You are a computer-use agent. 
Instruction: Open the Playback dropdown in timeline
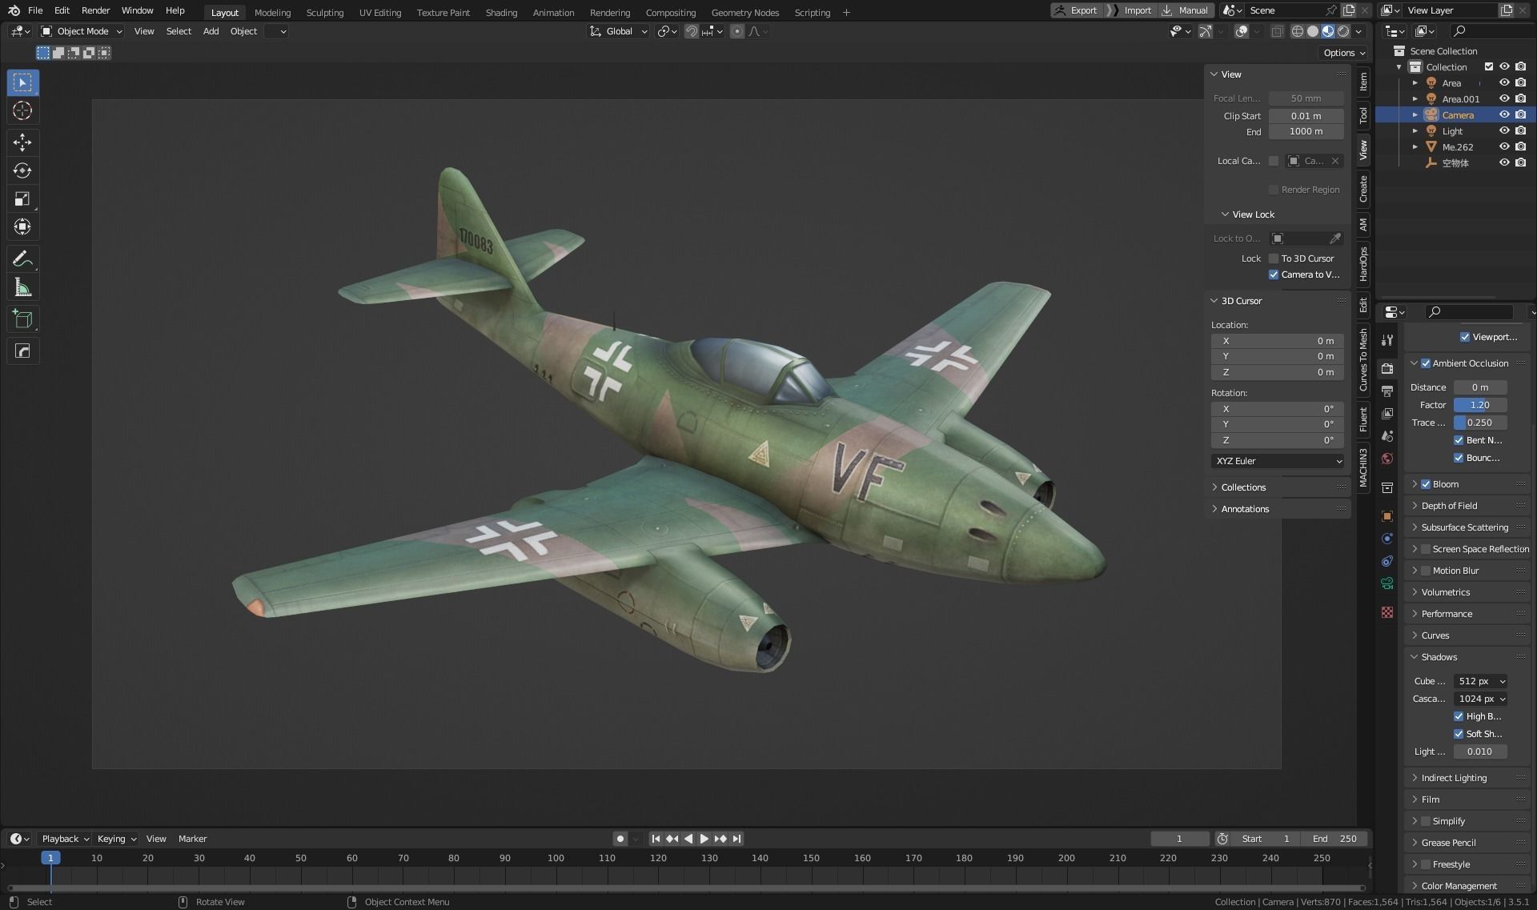[x=65, y=839]
